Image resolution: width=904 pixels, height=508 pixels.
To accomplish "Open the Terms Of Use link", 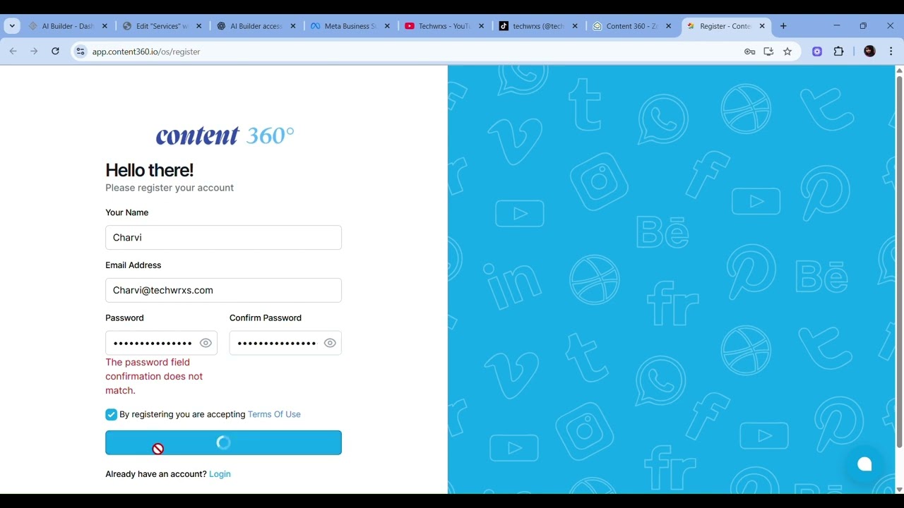I will point(274,414).
